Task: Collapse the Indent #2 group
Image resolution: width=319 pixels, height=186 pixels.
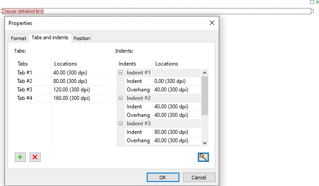Action: (120, 98)
